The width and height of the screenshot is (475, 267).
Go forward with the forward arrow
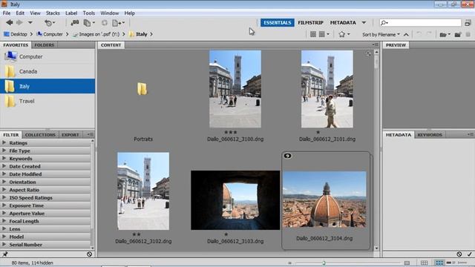(x=19, y=22)
